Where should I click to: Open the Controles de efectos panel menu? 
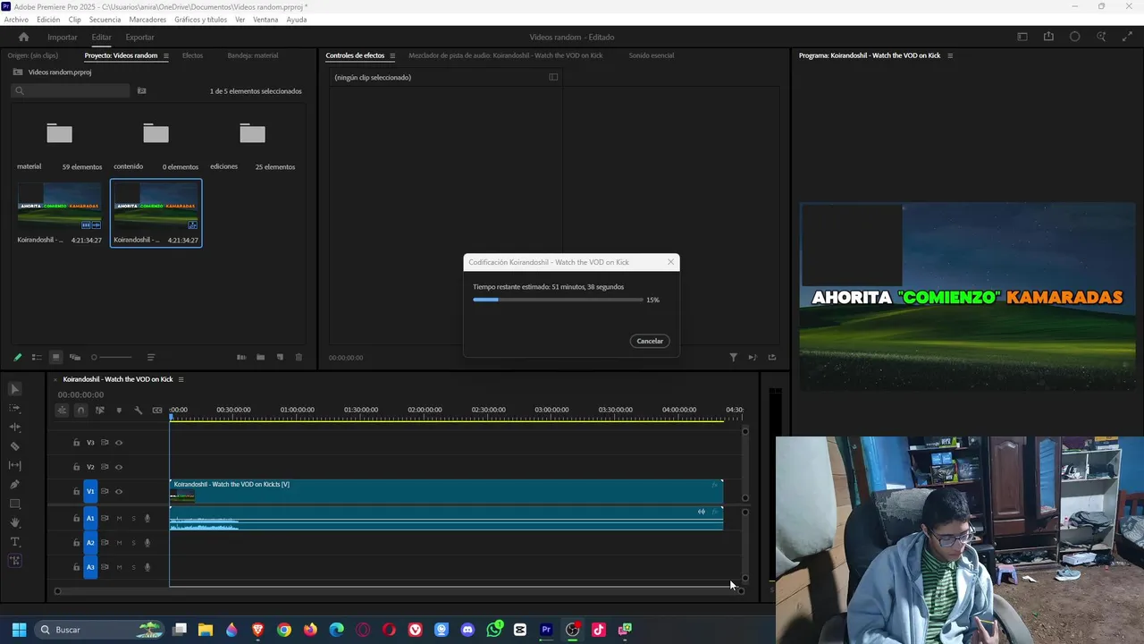click(x=391, y=55)
